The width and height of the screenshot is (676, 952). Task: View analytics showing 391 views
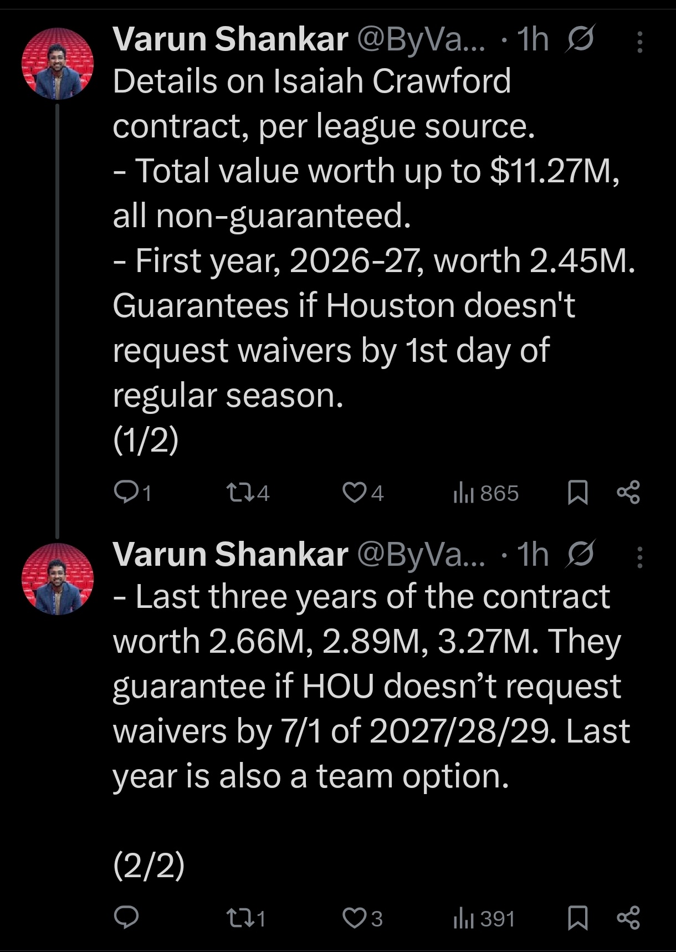484,919
